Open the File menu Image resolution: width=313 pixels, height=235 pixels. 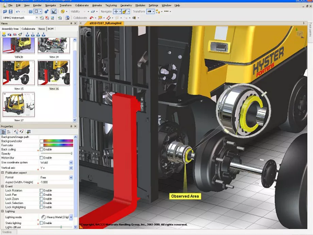click(10, 5)
